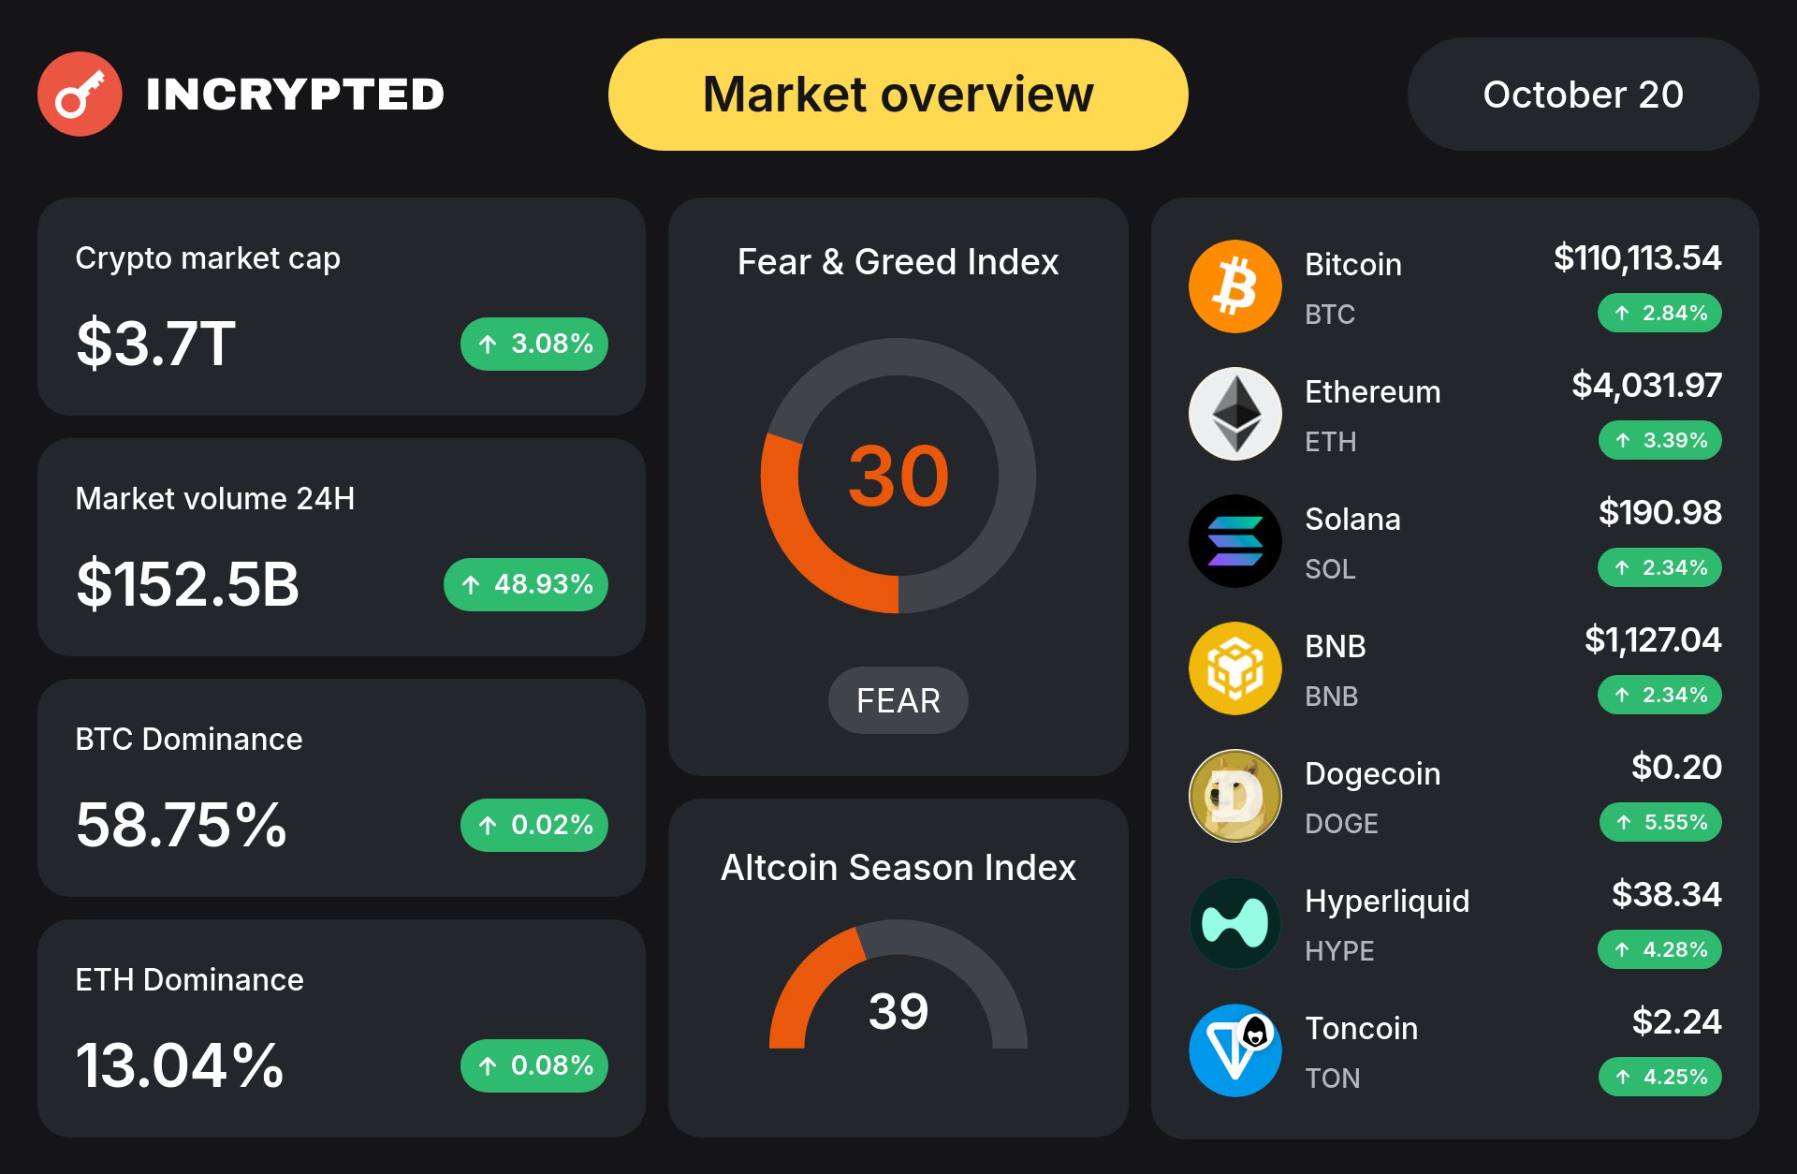Click the market cap 3.08% change badge
The height and width of the screenshot is (1174, 1797).
[534, 344]
